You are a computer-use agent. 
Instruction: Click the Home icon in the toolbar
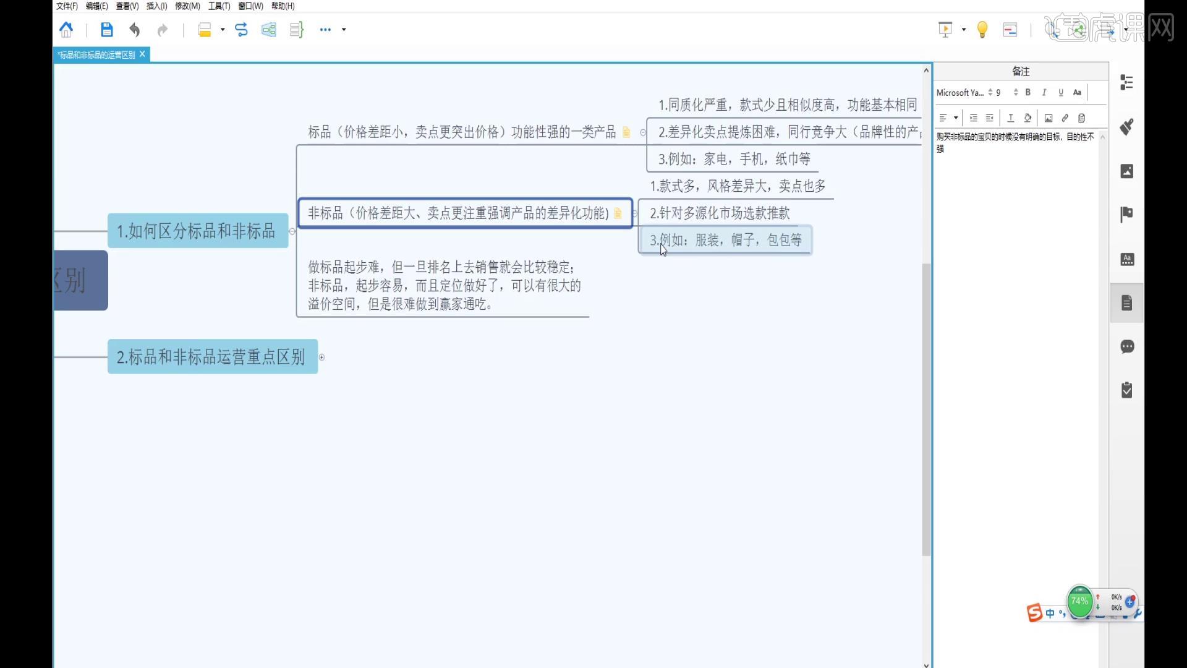(66, 29)
